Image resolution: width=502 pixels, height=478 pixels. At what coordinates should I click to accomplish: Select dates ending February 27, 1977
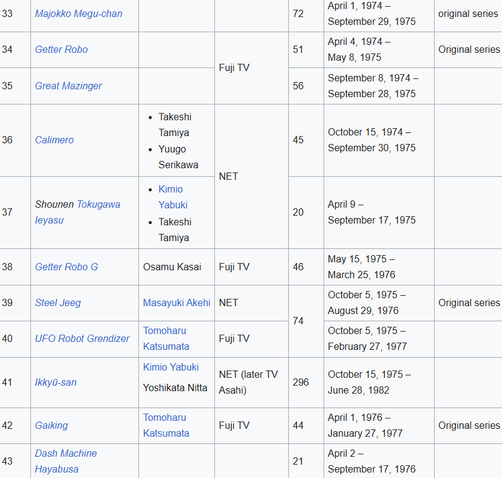pos(367,339)
